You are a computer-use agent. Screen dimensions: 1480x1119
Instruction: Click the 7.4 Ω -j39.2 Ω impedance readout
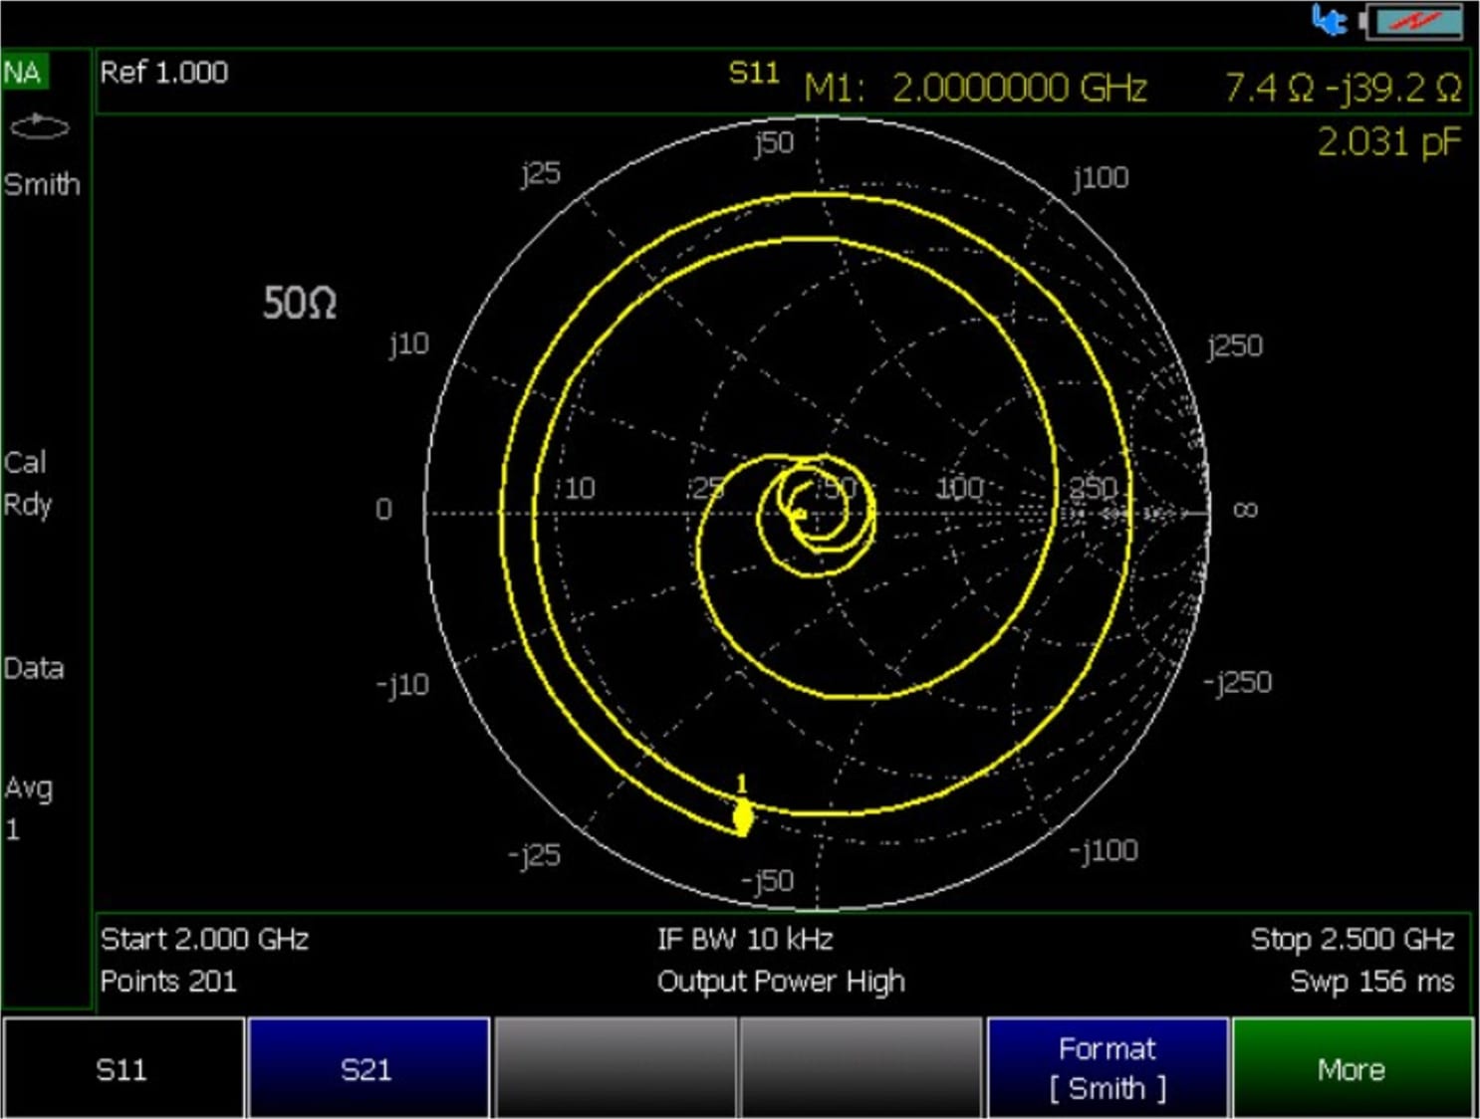click(x=1343, y=89)
